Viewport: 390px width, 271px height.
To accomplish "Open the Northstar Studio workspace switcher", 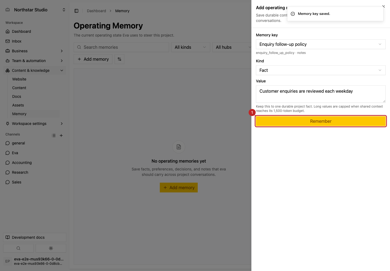I will [35, 10].
